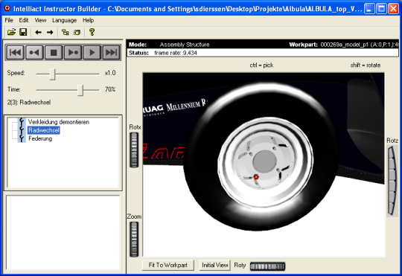Viewport: 402px width, 276px height.
Task: Open the Help menu
Action: [88, 20]
